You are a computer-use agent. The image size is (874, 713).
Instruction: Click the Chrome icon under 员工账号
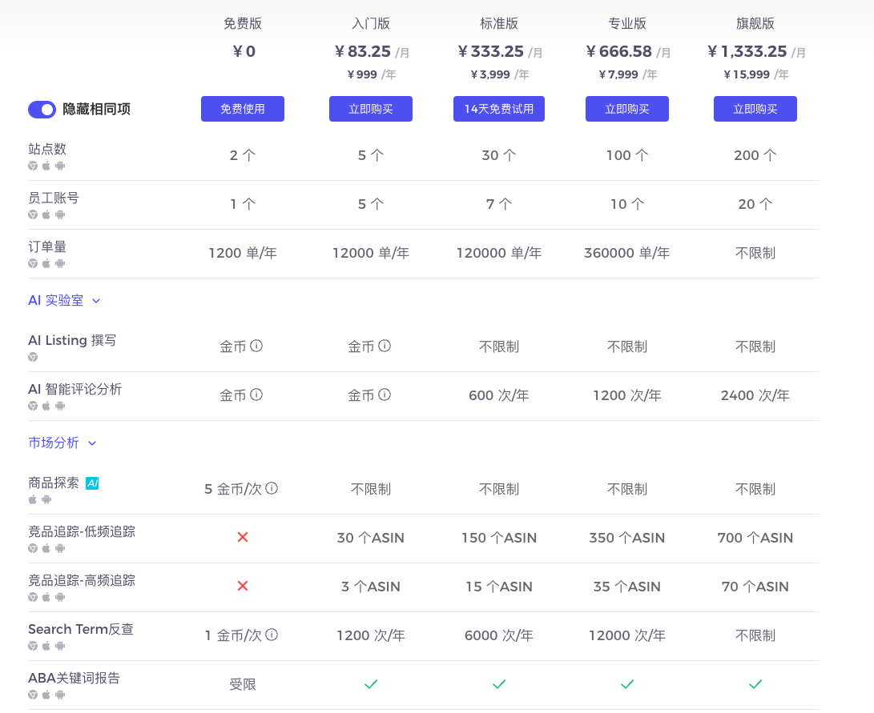(33, 214)
